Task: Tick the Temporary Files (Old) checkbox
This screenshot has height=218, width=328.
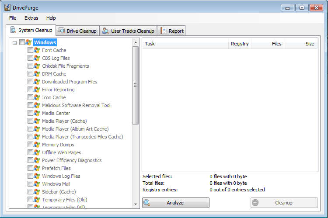Action: point(30,199)
